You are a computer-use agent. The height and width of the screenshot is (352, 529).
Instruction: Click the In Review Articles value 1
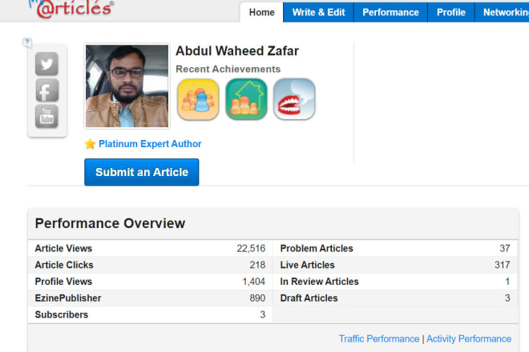pos(507,282)
